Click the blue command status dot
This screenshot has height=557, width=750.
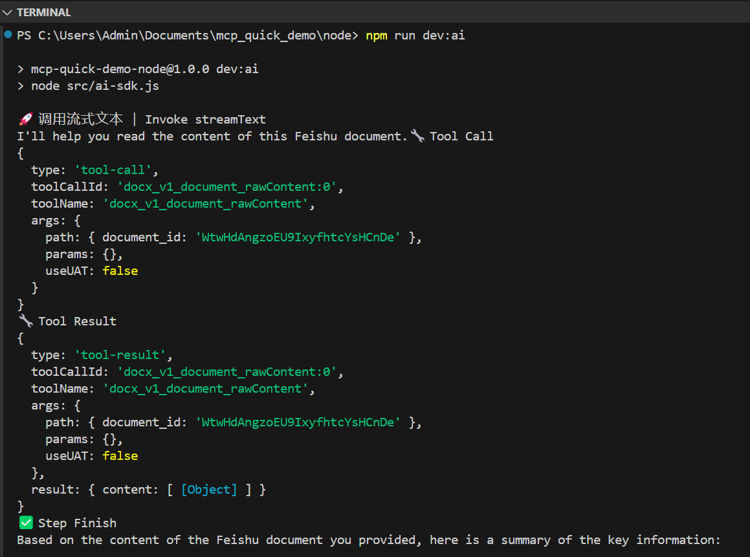click(8, 34)
